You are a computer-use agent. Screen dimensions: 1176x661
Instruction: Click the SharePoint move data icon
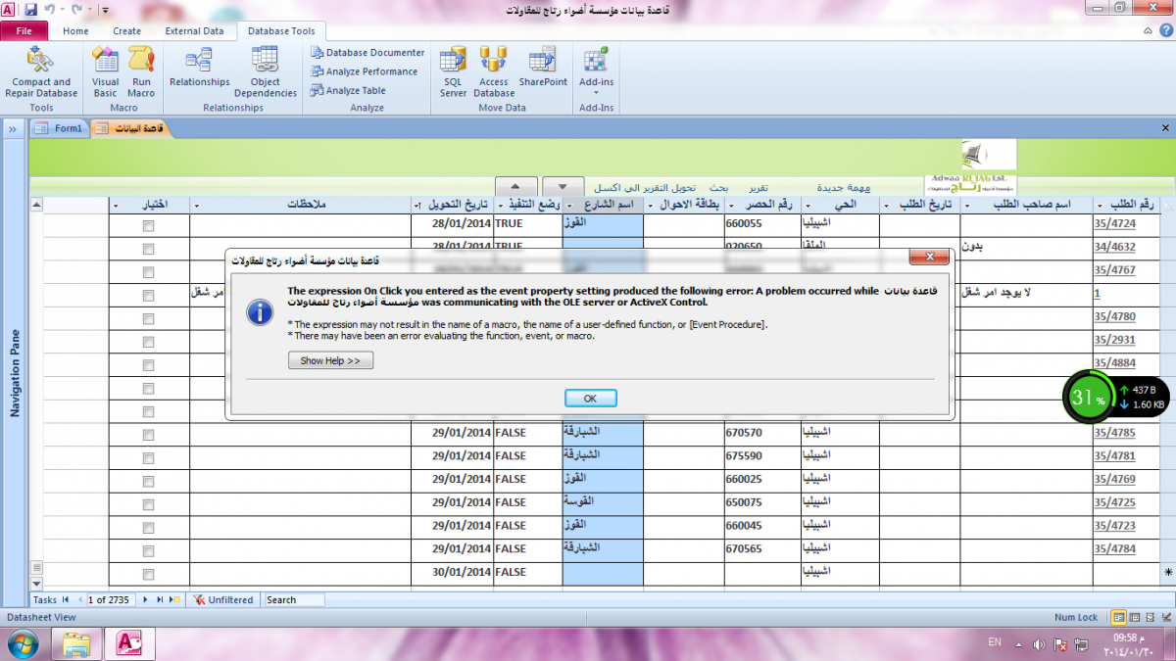tap(543, 59)
